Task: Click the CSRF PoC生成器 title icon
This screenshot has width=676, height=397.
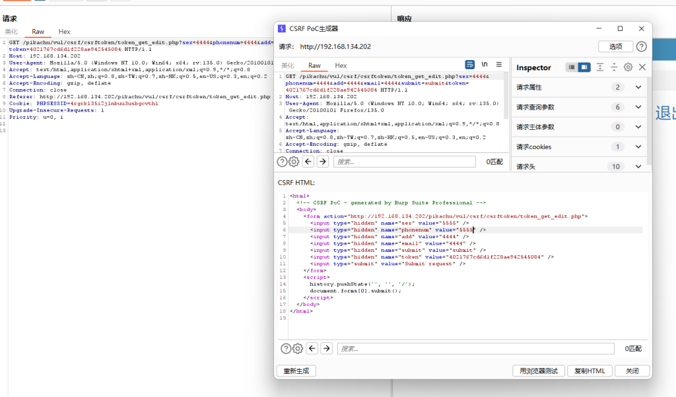Action: (281, 28)
